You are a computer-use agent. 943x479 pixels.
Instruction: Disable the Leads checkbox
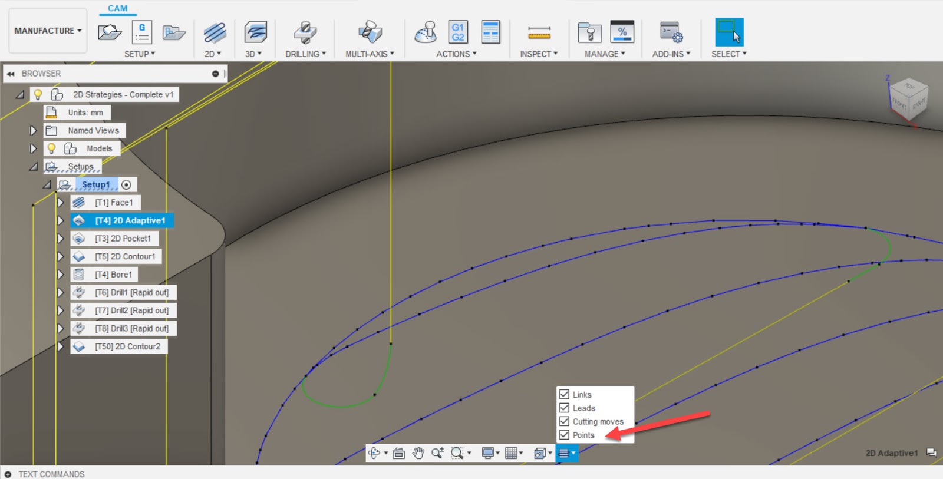tap(564, 408)
